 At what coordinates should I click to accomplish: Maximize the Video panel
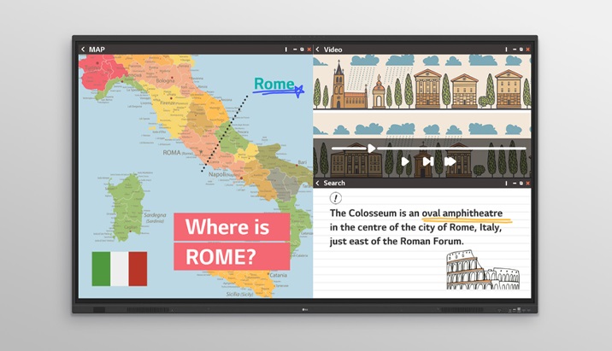tap(521, 50)
